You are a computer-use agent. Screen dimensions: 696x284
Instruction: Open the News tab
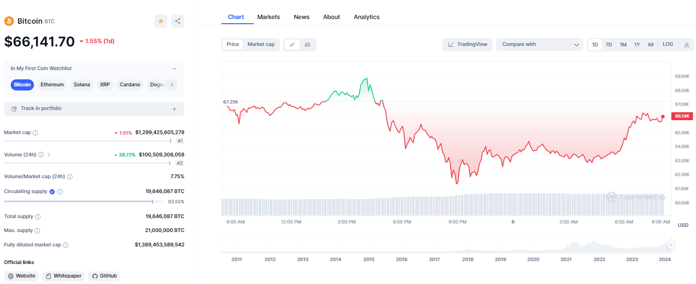[x=302, y=17]
